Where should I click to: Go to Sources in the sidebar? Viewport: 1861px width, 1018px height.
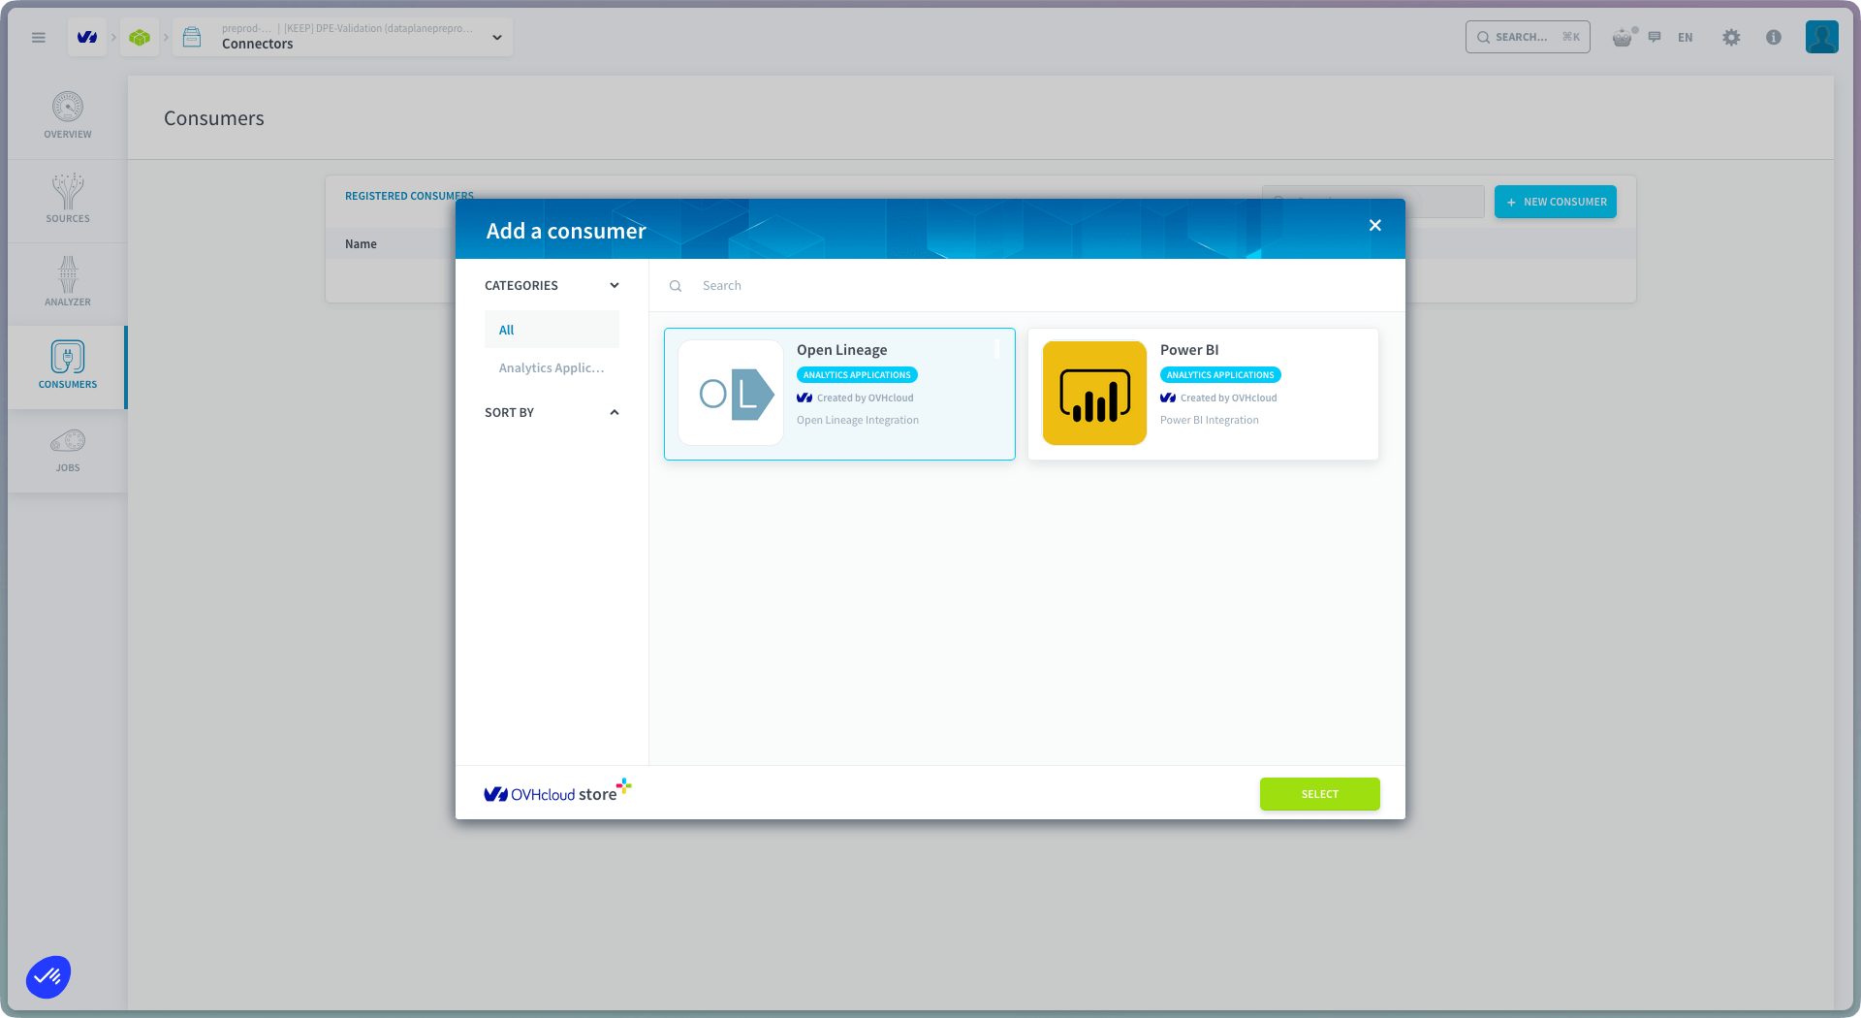[x=68, y=200]
